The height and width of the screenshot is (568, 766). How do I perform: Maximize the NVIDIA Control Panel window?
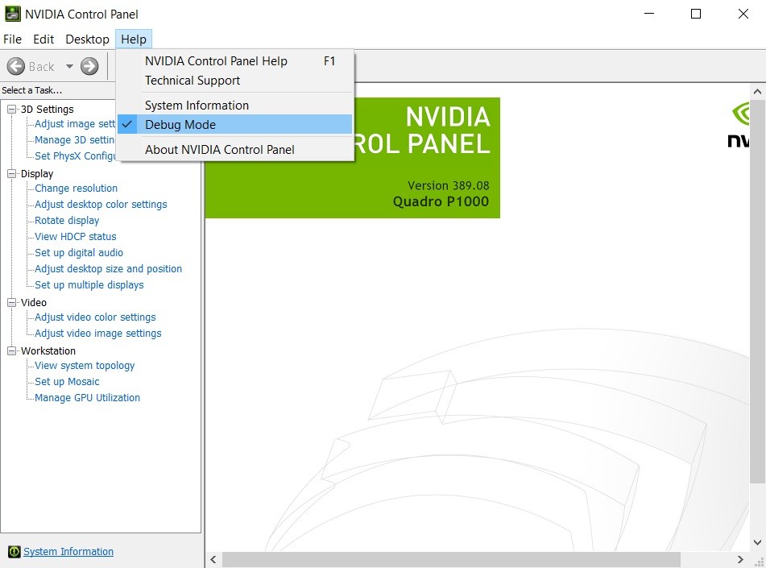pyautogui.click(x=696, y=14)
